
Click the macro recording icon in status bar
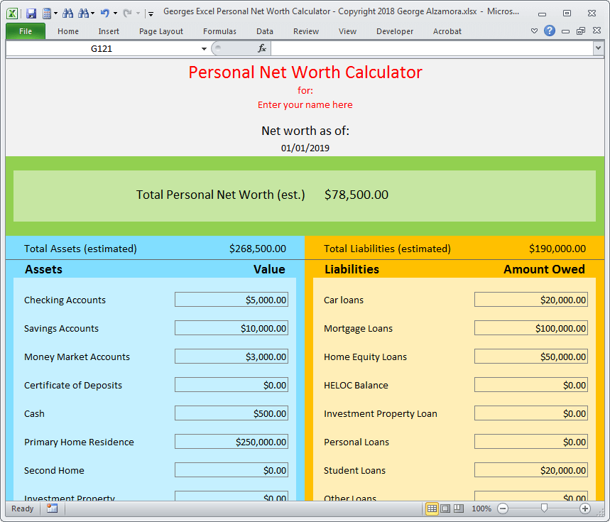[x=52, y=509]
